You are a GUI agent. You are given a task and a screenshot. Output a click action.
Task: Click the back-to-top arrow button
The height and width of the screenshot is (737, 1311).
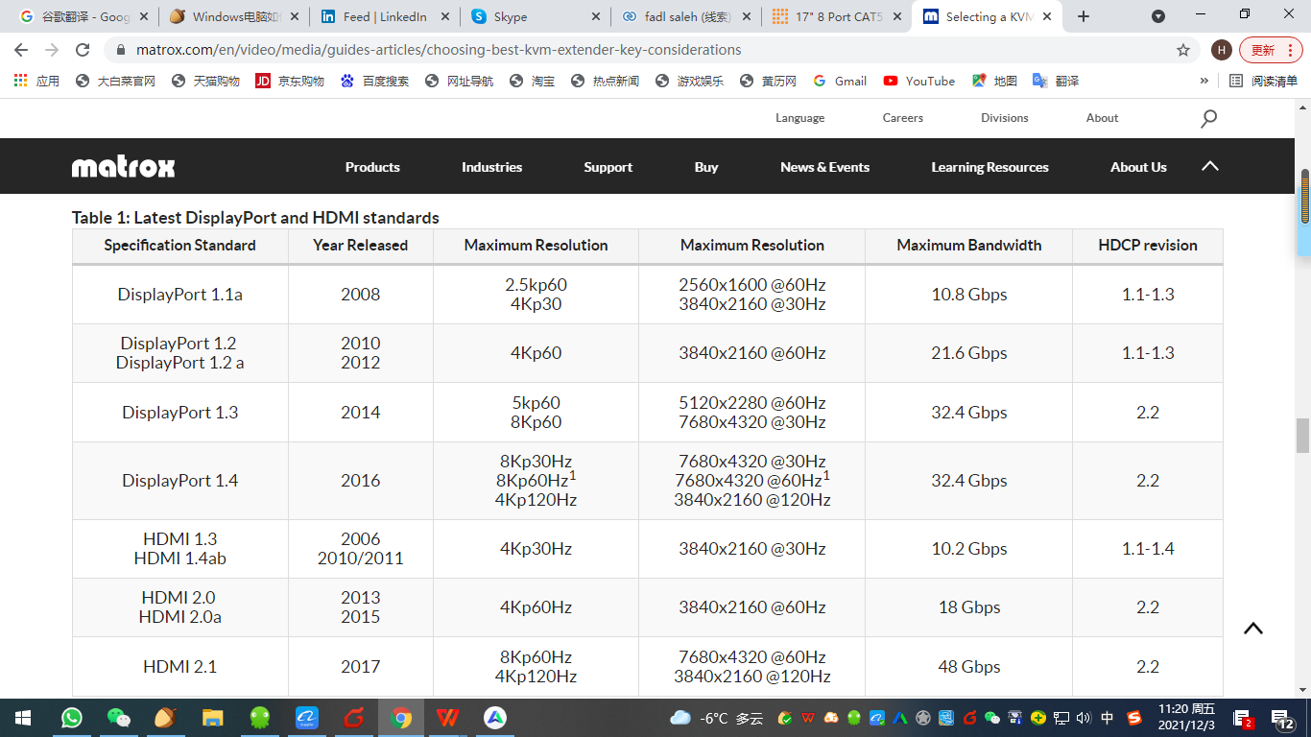[1253, 629]
